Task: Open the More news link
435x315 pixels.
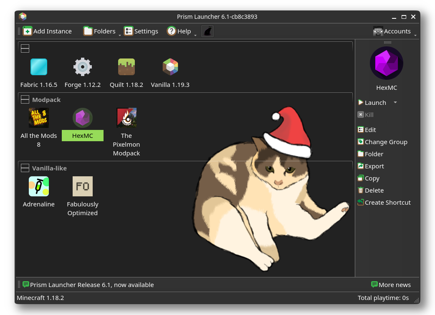Action: click(391, 285)
